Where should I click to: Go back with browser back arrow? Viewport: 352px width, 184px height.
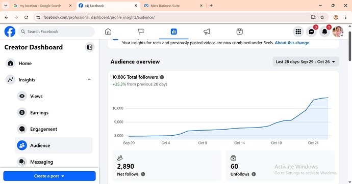pyautogui.click(x=7, y=17)
